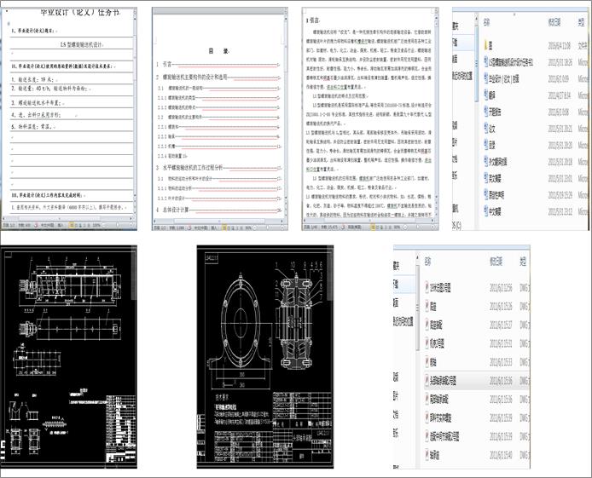The image size is (592, 478).
Task: Click the zoom slider in the task-book window status bar
Action: pos(118,226)
